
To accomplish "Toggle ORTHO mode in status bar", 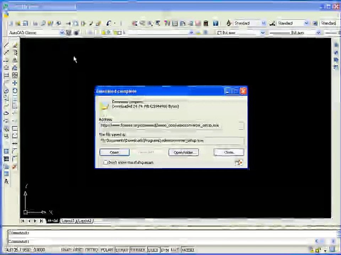I will click(91, 250).
